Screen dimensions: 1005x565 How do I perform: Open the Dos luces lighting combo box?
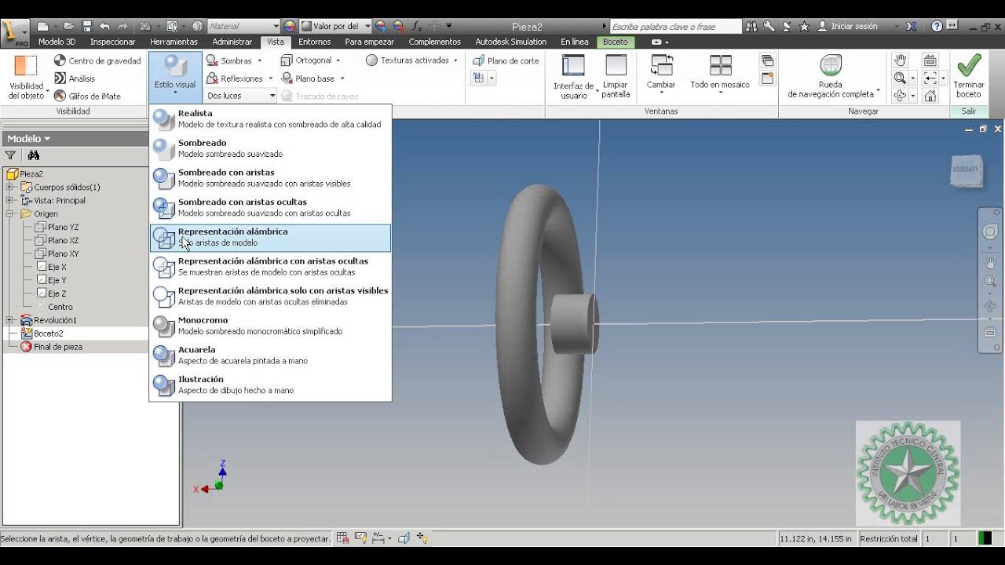coord(240,96)
